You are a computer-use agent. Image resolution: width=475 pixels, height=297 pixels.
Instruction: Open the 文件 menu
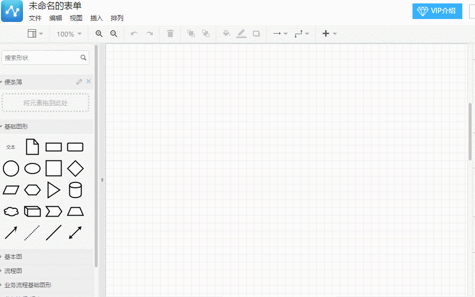tap(35, 18)
